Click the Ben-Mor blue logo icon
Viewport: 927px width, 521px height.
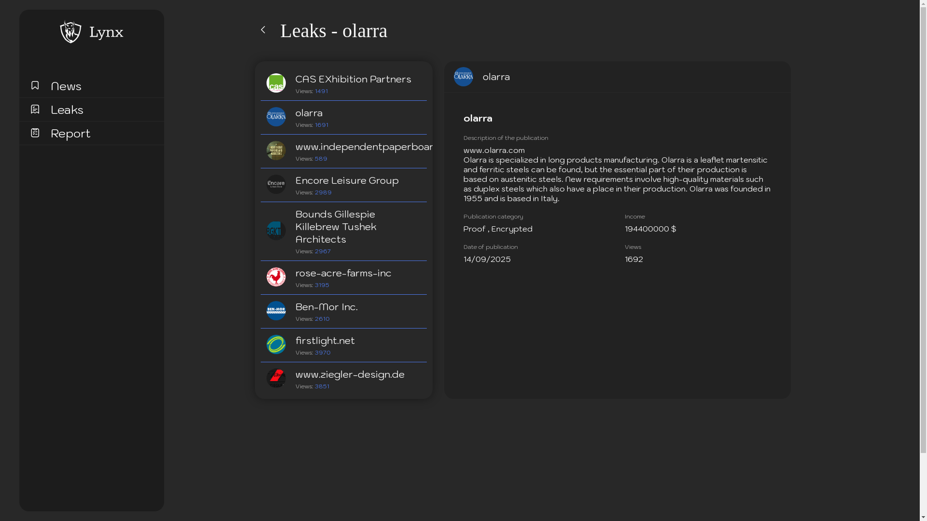[x=276, y=311]
